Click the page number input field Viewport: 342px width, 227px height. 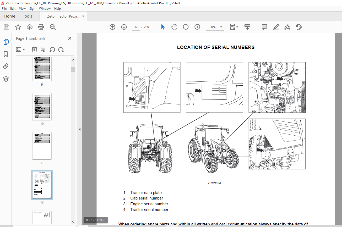click(x=136, y=27)
